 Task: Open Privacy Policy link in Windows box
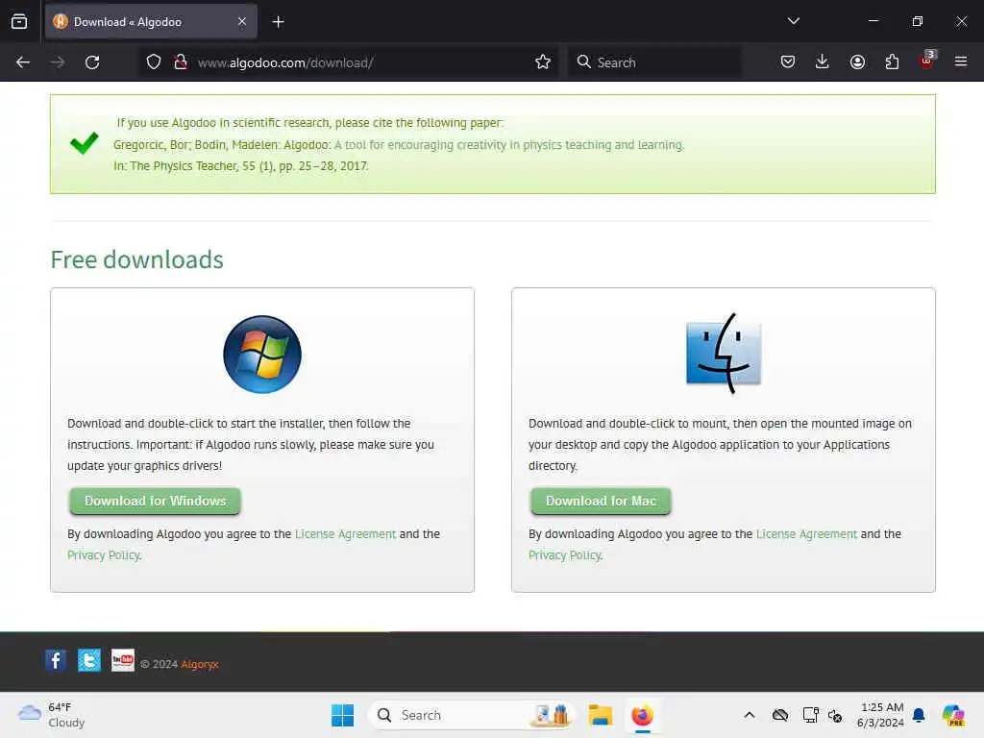[104, 555]
